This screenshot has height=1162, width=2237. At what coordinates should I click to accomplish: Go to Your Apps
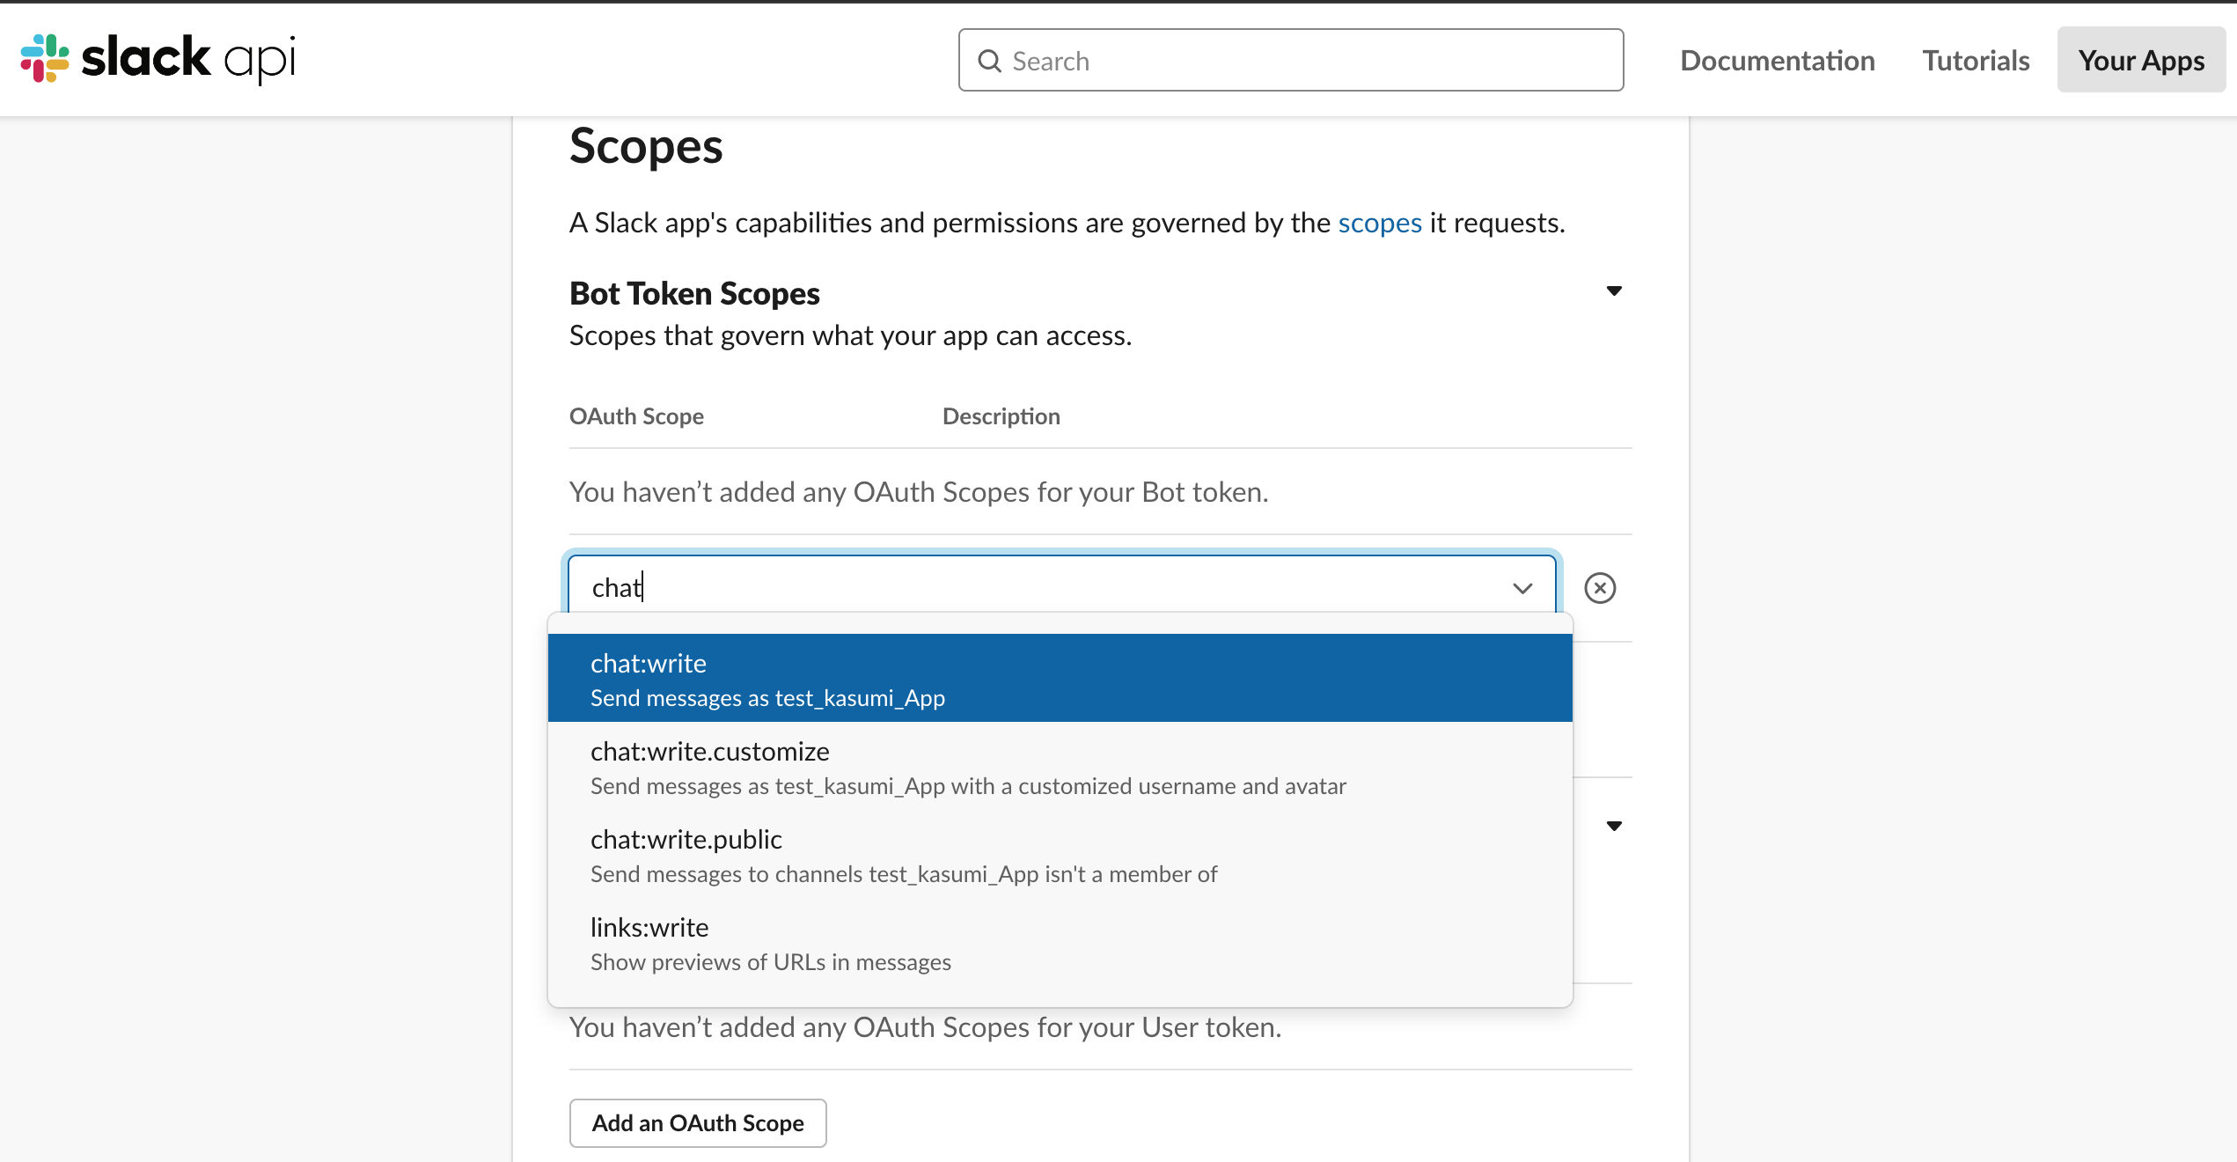point(2141,60)
